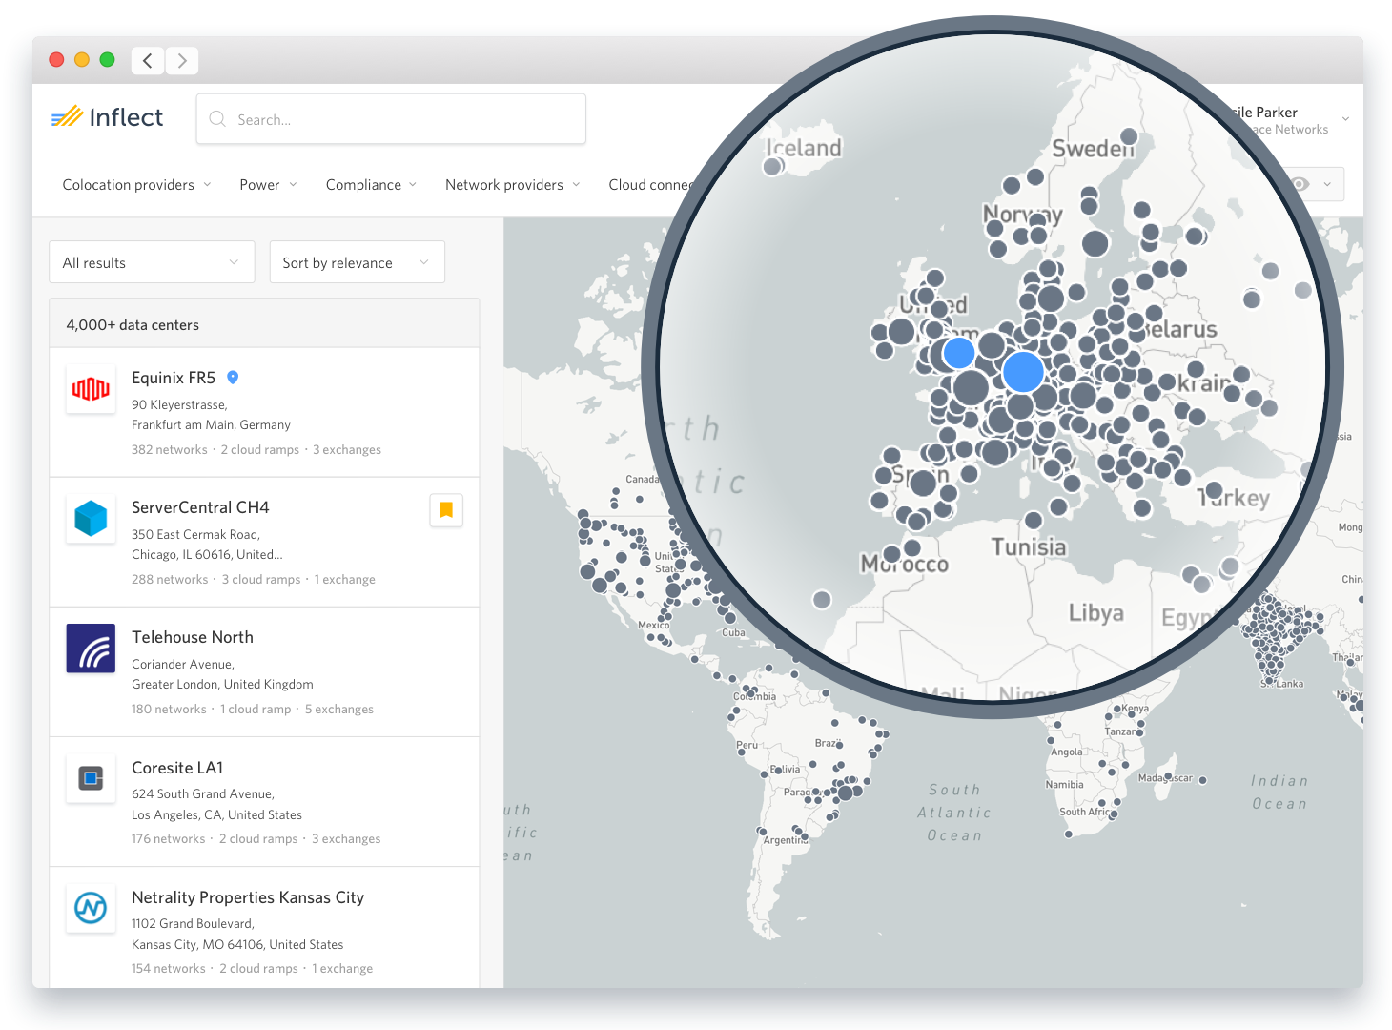
Task: Open the Coresite LA1 listing
Action: [x=264, y=801]
